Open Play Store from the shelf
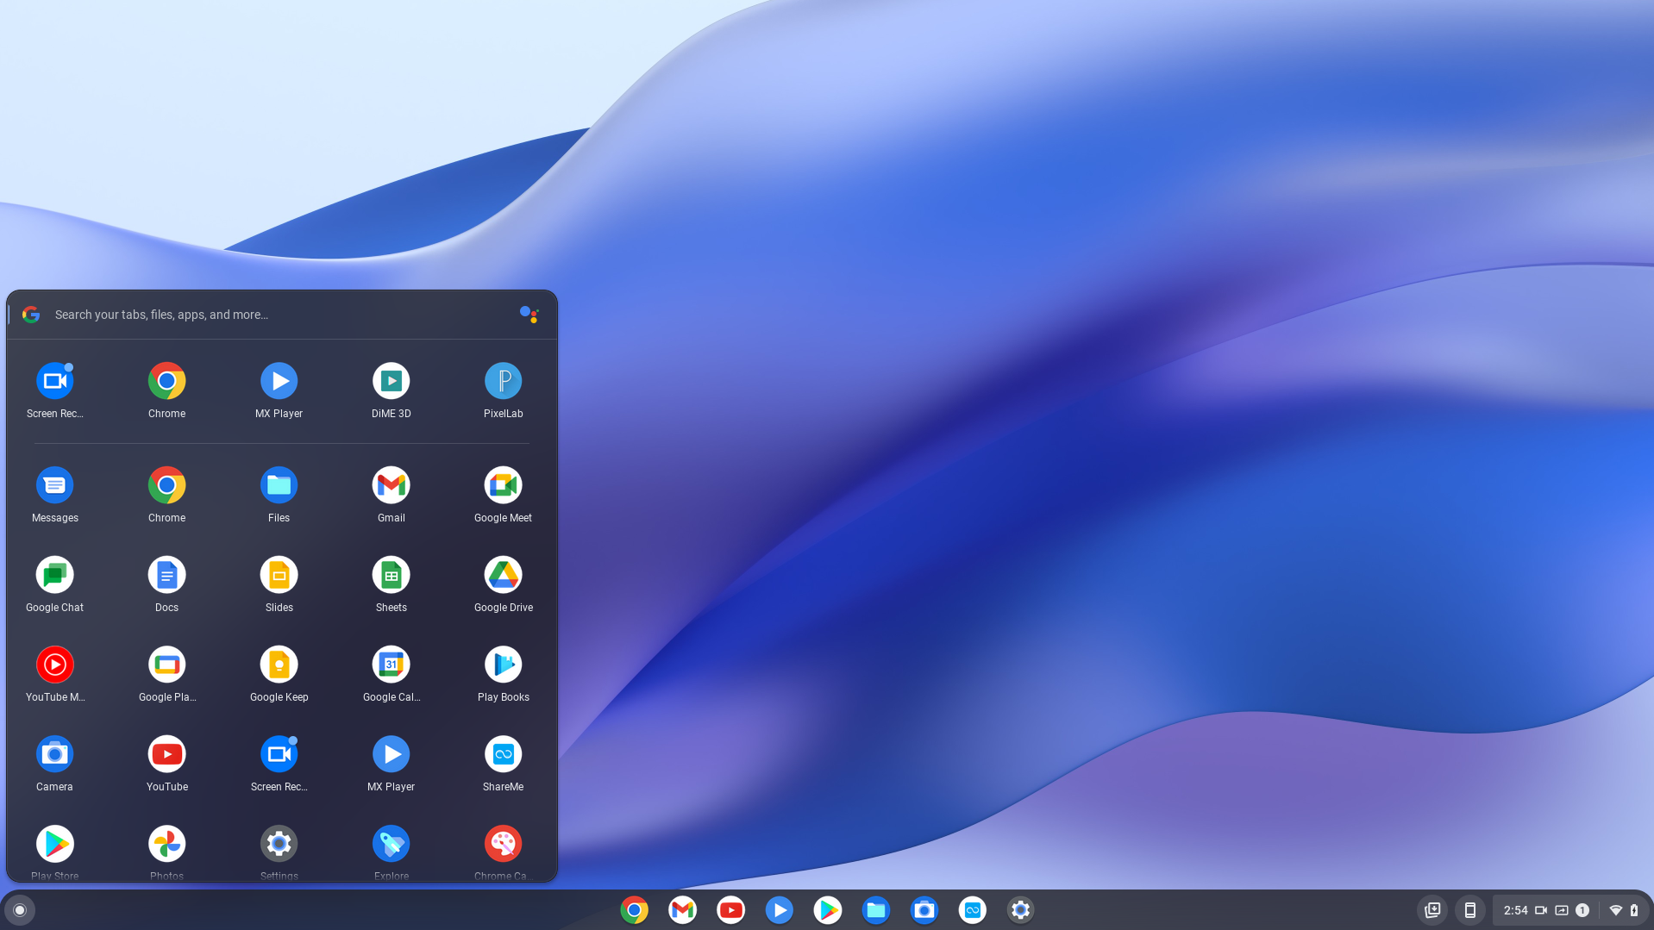This screenshot has height=930, width=1654. coord(827,910)
